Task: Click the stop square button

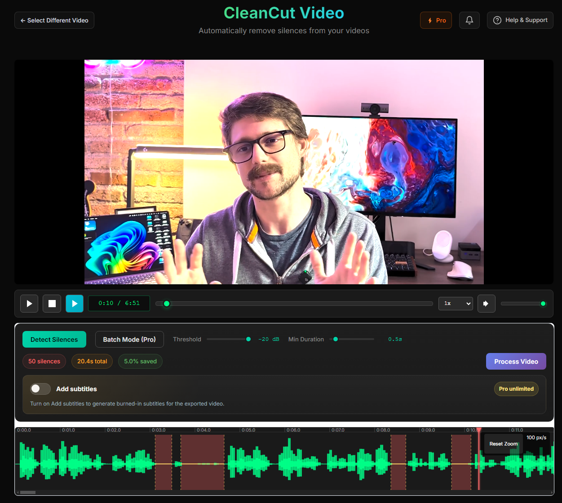Action: tap(52, 304)
